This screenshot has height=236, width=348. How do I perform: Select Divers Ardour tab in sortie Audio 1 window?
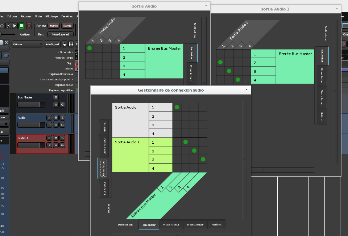pos(322,97)
